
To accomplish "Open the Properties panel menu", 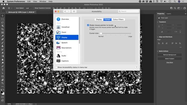I will point(186,14).
